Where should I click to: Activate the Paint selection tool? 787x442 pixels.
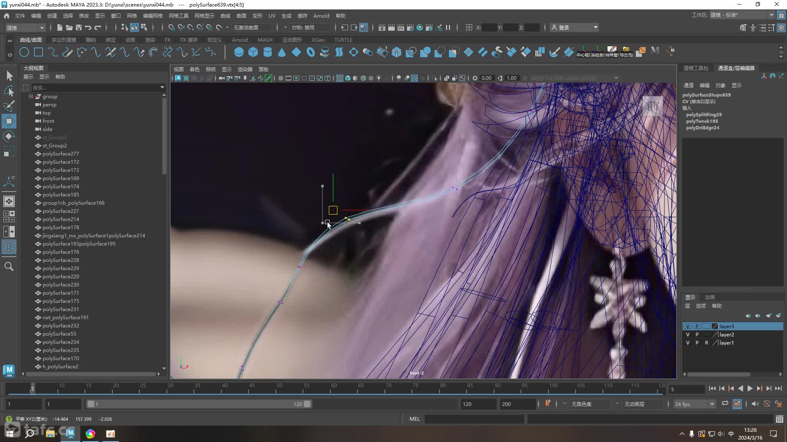point(9,106)
